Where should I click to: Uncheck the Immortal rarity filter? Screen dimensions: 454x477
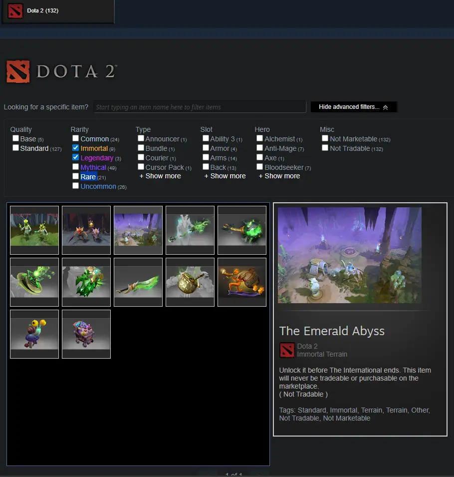click(76, 148)
